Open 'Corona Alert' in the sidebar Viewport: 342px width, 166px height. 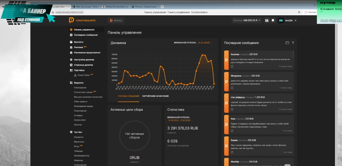point(80,120)
